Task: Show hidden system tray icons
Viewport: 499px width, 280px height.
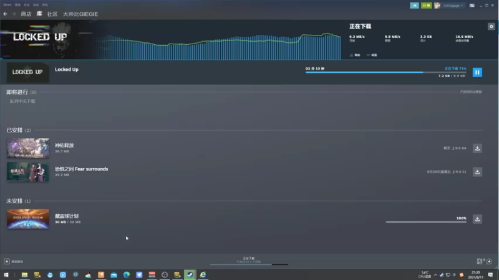Action: click(435, 275)
